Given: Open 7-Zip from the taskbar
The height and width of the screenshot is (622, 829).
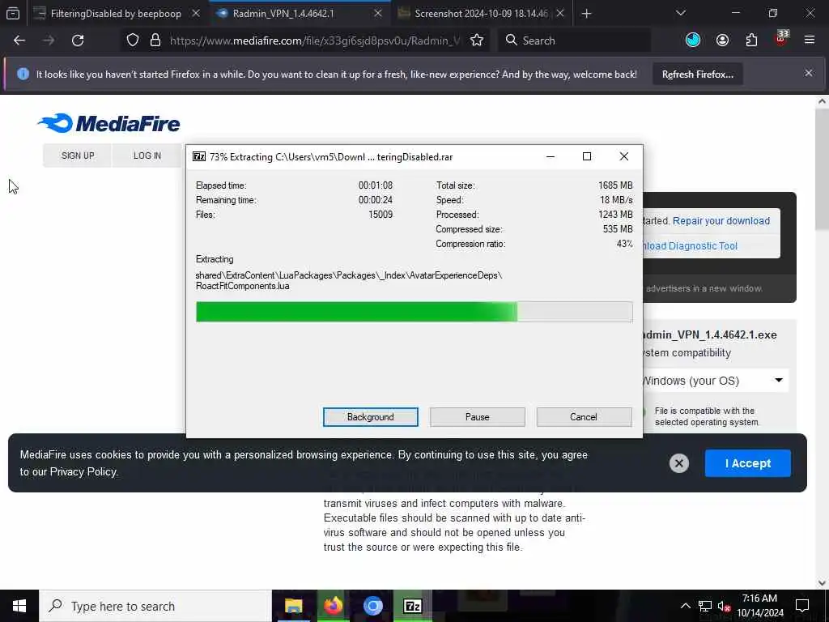Looking at the screenshot, I should tap(412, 606).
